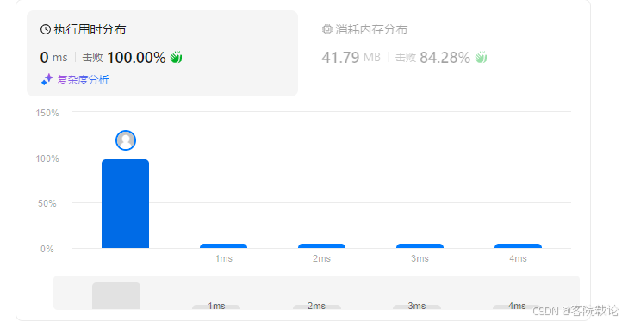Click the 4ms segment in the overview strip
628x322 pixels.
[517, 307]
